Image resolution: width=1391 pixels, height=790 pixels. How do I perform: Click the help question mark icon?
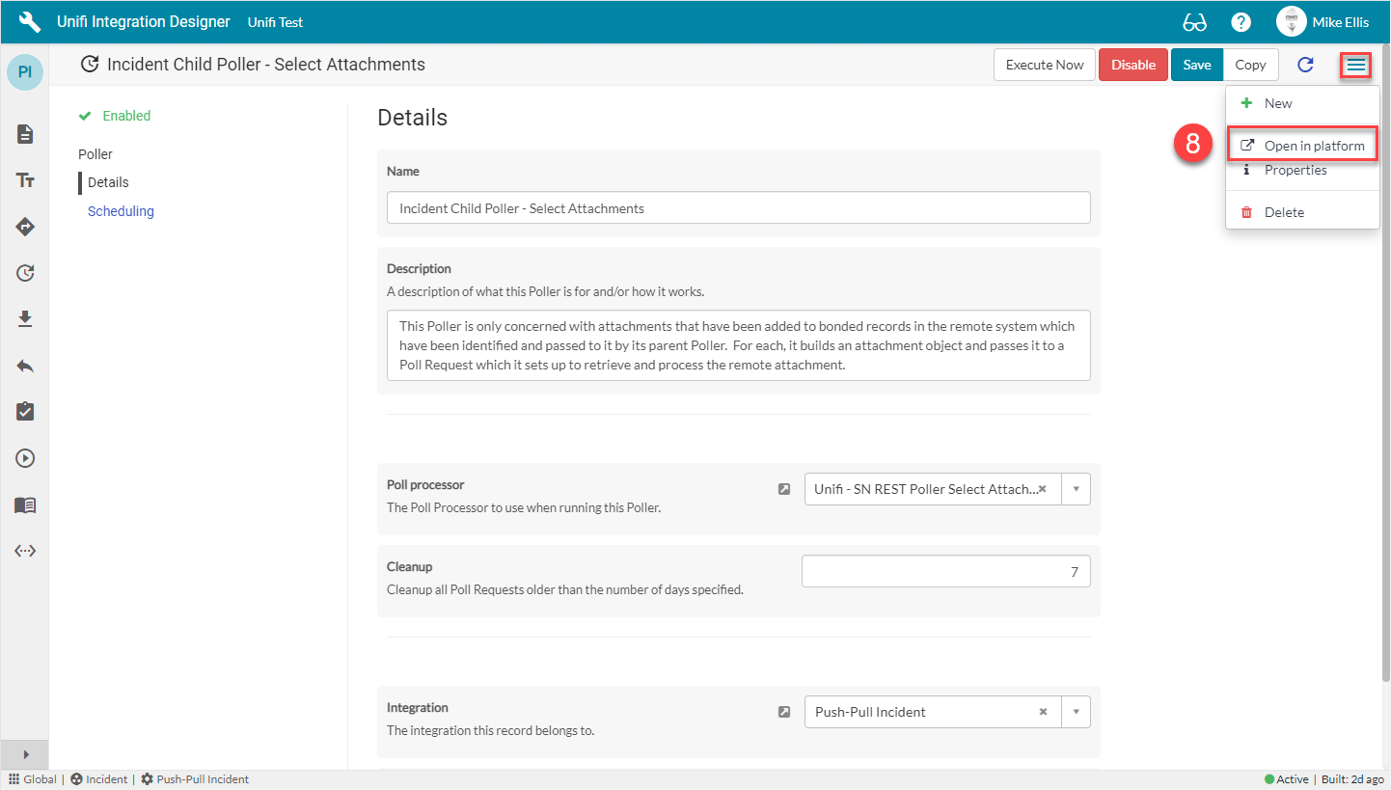pos(1241,21)
